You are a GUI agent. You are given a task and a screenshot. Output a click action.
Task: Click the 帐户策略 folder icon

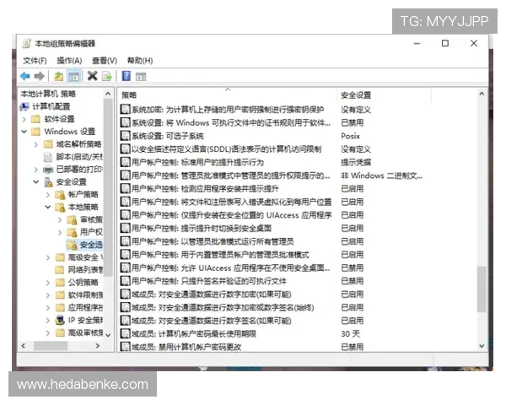(x=60, y=195)
